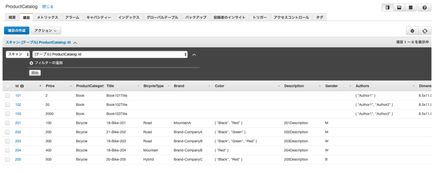435x173 pixels.
Task: Tick the select-all checkbox in header
Action: click(x=8, y=86)
